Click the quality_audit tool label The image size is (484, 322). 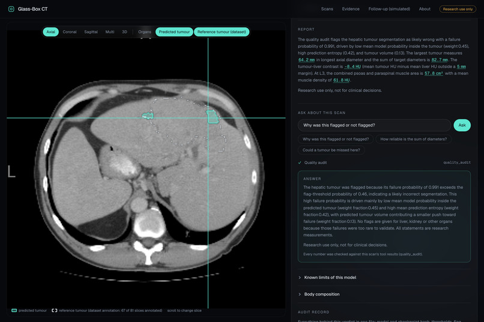point(457,162)
